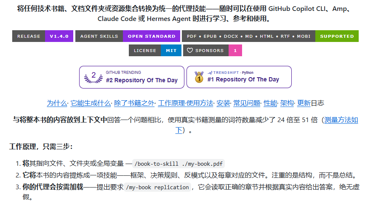
Task: Jump to the 为什么 section
Action: coord(57,103)
